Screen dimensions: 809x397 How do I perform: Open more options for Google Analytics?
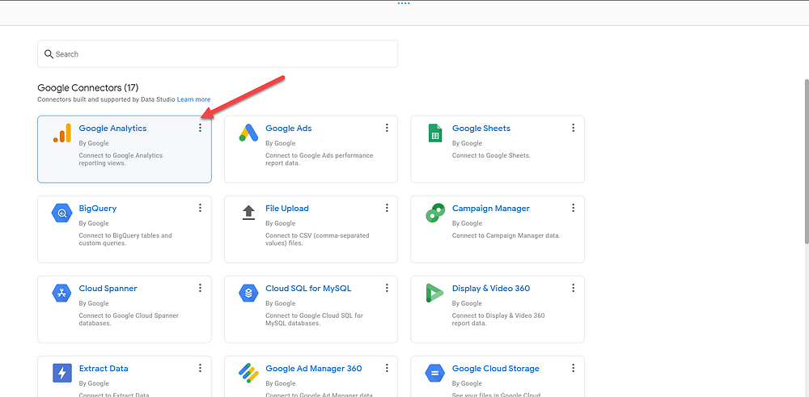click(x=200, y=128)
